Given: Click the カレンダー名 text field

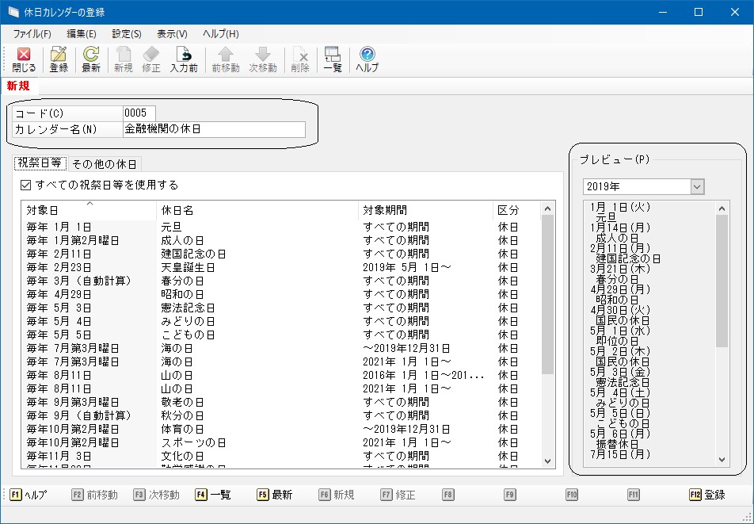Looking at the screenshot, I should click(x=214, y=129).
